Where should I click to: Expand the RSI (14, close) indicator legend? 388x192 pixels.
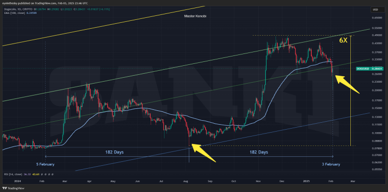pos(12,174)
